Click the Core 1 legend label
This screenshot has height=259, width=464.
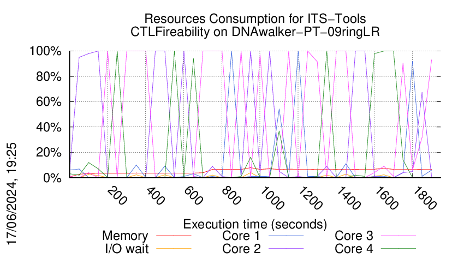(241, 236)
